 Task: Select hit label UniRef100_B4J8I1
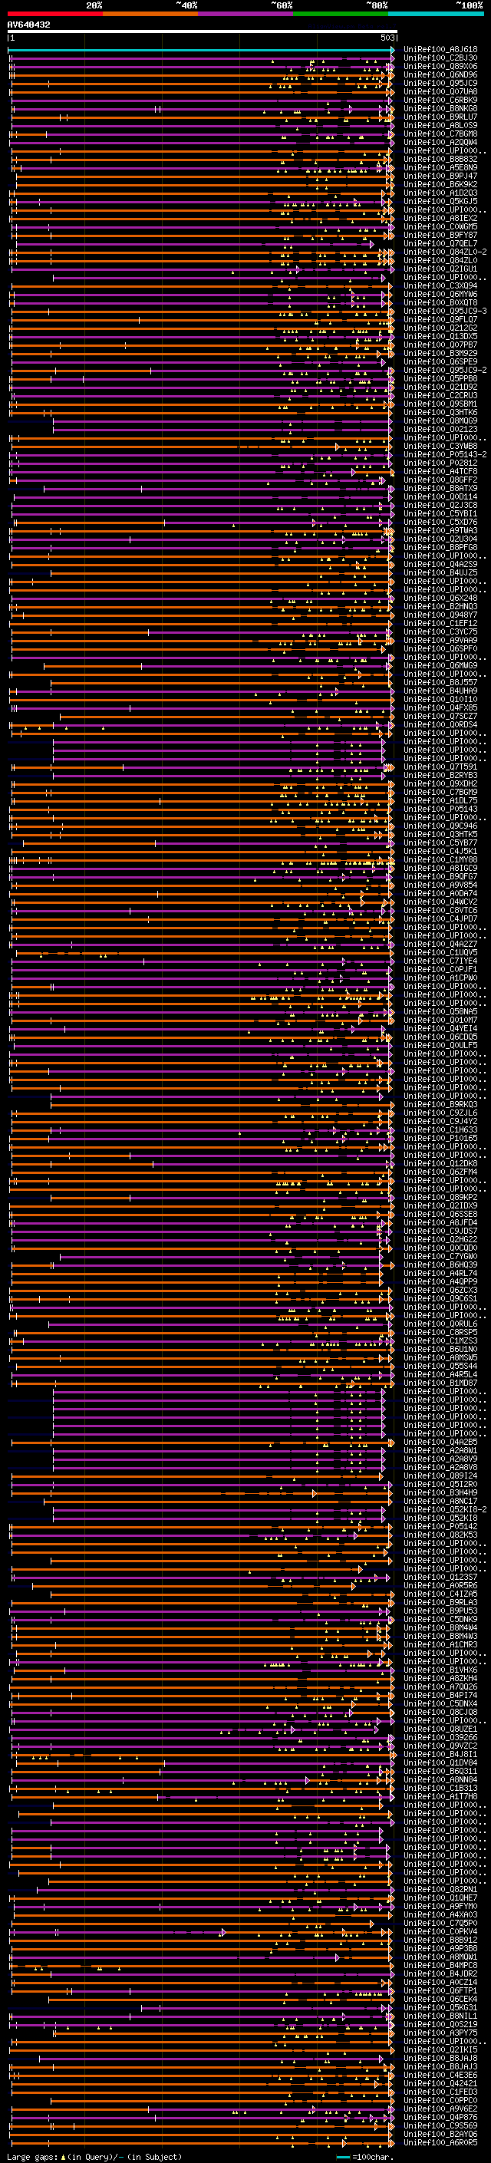pos(440,1754)
